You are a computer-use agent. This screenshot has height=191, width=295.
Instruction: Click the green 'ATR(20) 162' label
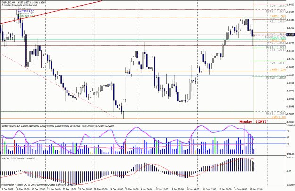(26, 16)
